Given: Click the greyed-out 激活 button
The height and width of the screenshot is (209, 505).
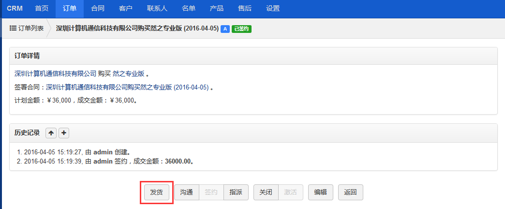Looking at the screenshot, I should tap(291, 192).
